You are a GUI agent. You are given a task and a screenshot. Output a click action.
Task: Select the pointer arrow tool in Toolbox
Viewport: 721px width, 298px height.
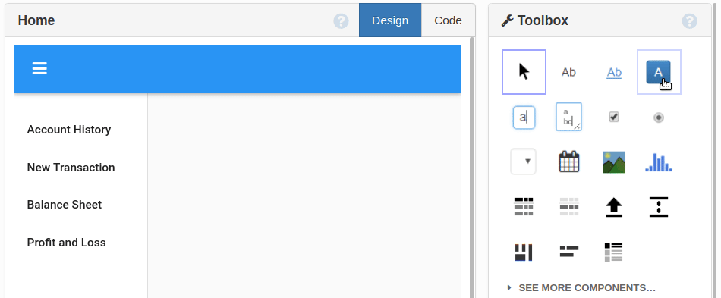click(x=524, y=72)
